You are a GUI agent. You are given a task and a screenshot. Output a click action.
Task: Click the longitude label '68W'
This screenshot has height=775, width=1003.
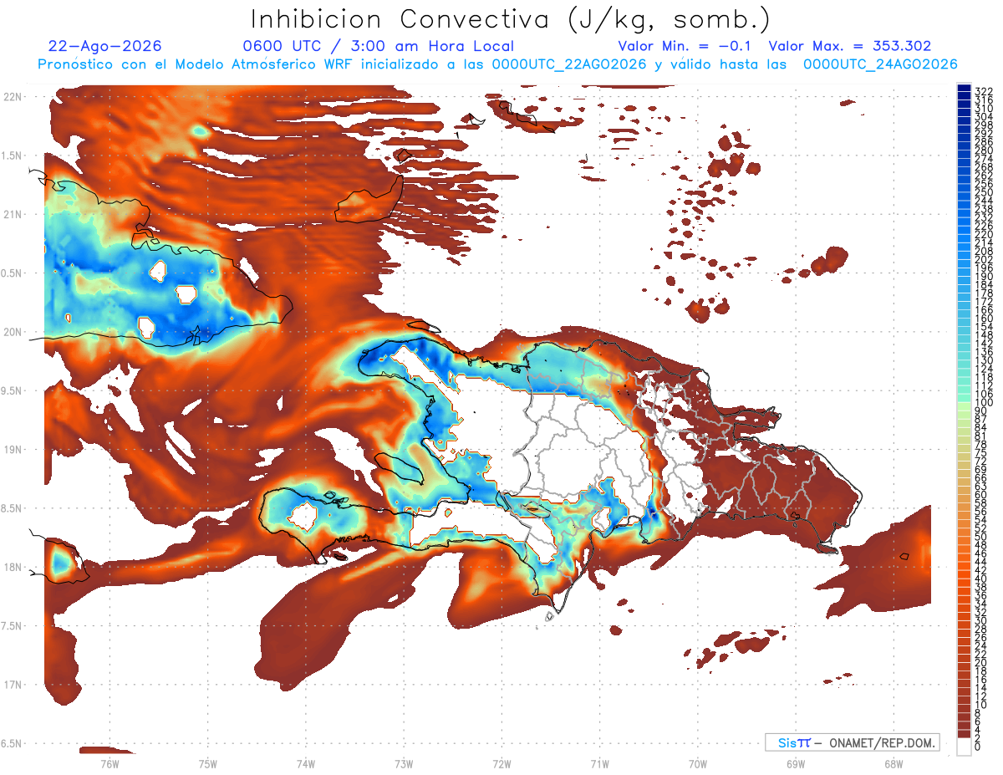(x=894, y=763)
